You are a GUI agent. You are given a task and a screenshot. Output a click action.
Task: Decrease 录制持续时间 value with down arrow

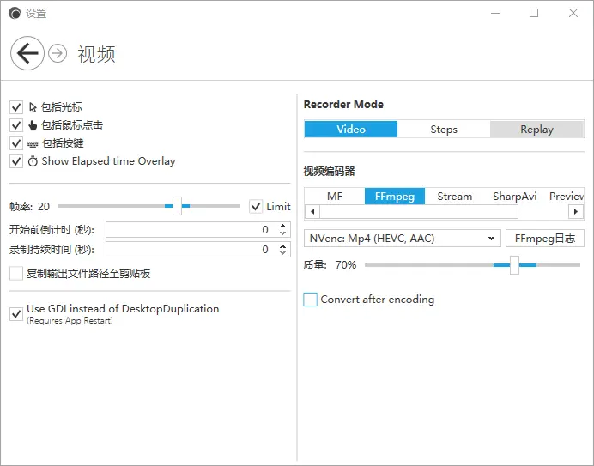(282, 252)
